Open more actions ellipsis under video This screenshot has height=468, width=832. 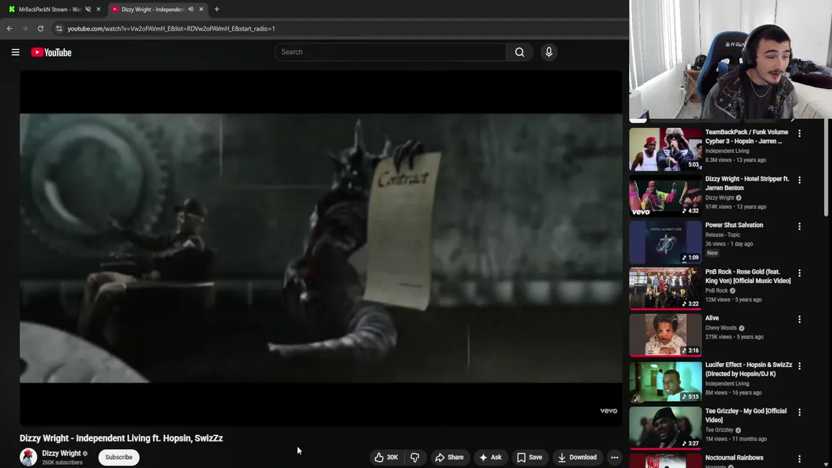click(x=614, y=457)
